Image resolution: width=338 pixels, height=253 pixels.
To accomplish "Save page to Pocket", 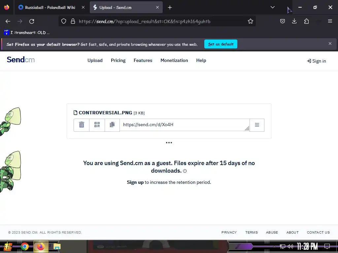I will coord(283,21).
